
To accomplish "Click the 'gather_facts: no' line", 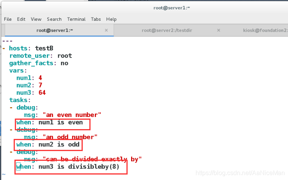I will 39,63.
